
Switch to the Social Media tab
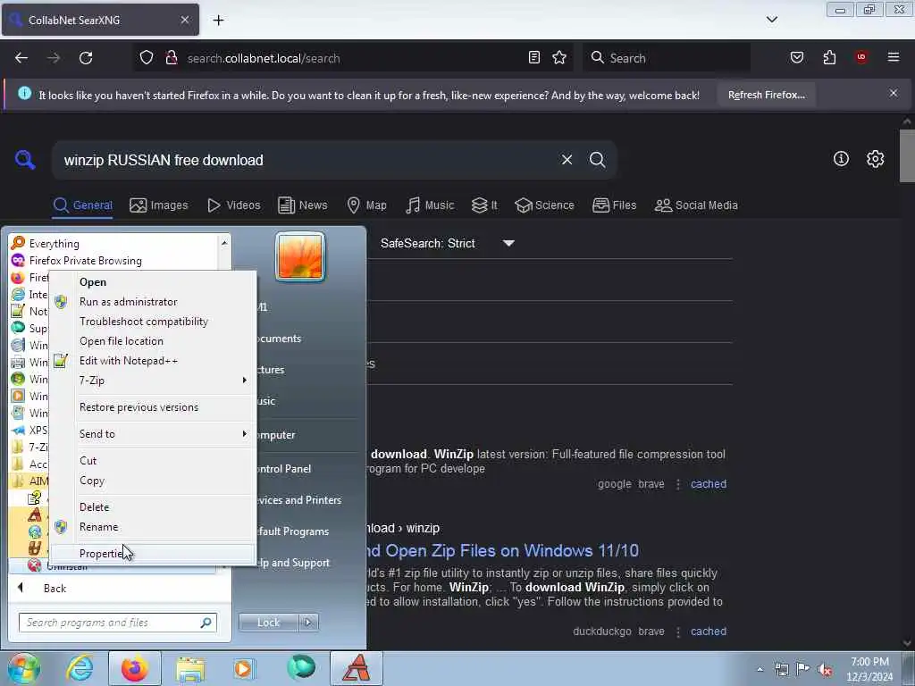[x=696, y=205]
